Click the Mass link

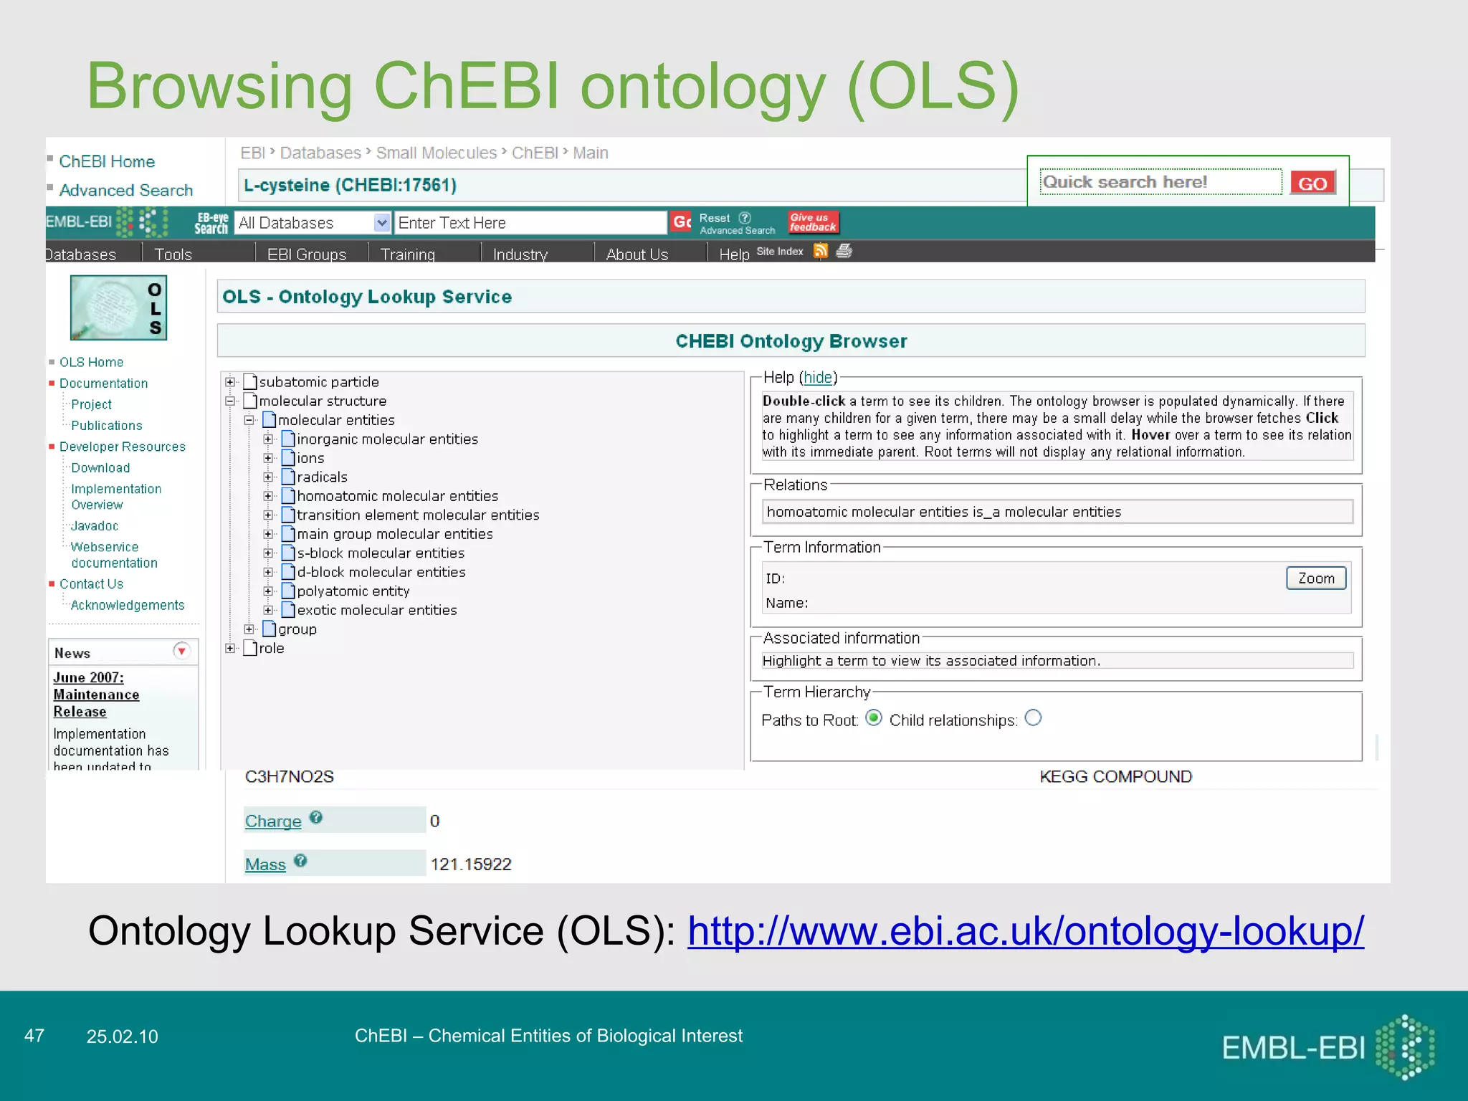tap(265, 864)
